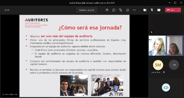Open the rooms icon in the toolbar
The width and height of the screenshot is (184, 98).
(x=127, y=10)
